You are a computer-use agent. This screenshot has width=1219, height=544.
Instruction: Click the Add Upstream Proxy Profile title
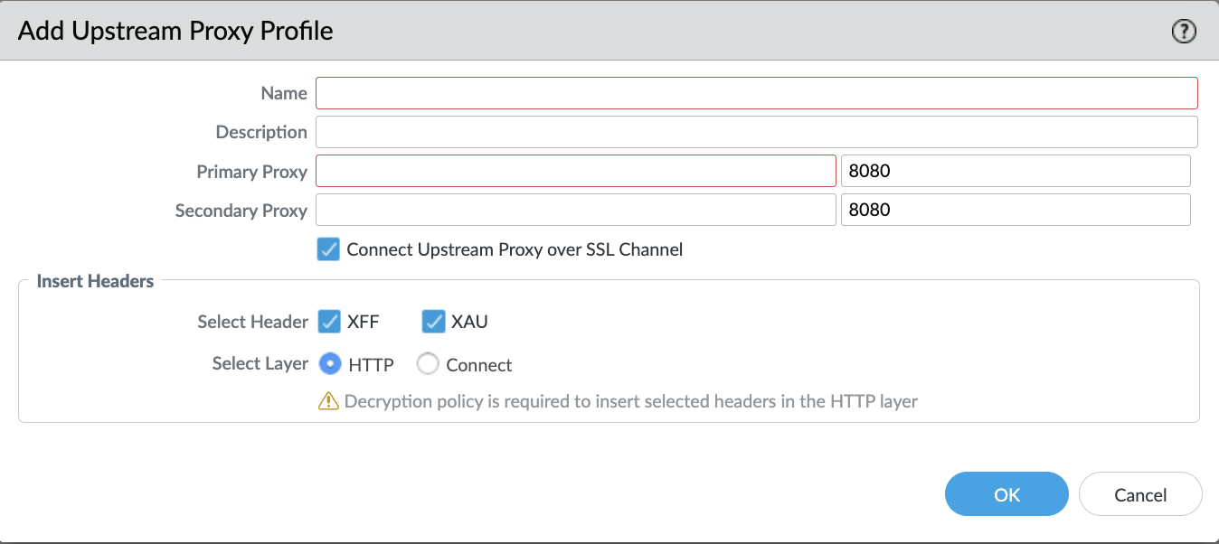tap(175, 31)
